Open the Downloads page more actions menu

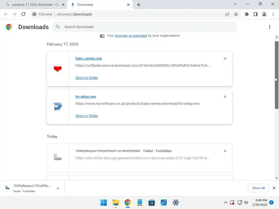270,27
